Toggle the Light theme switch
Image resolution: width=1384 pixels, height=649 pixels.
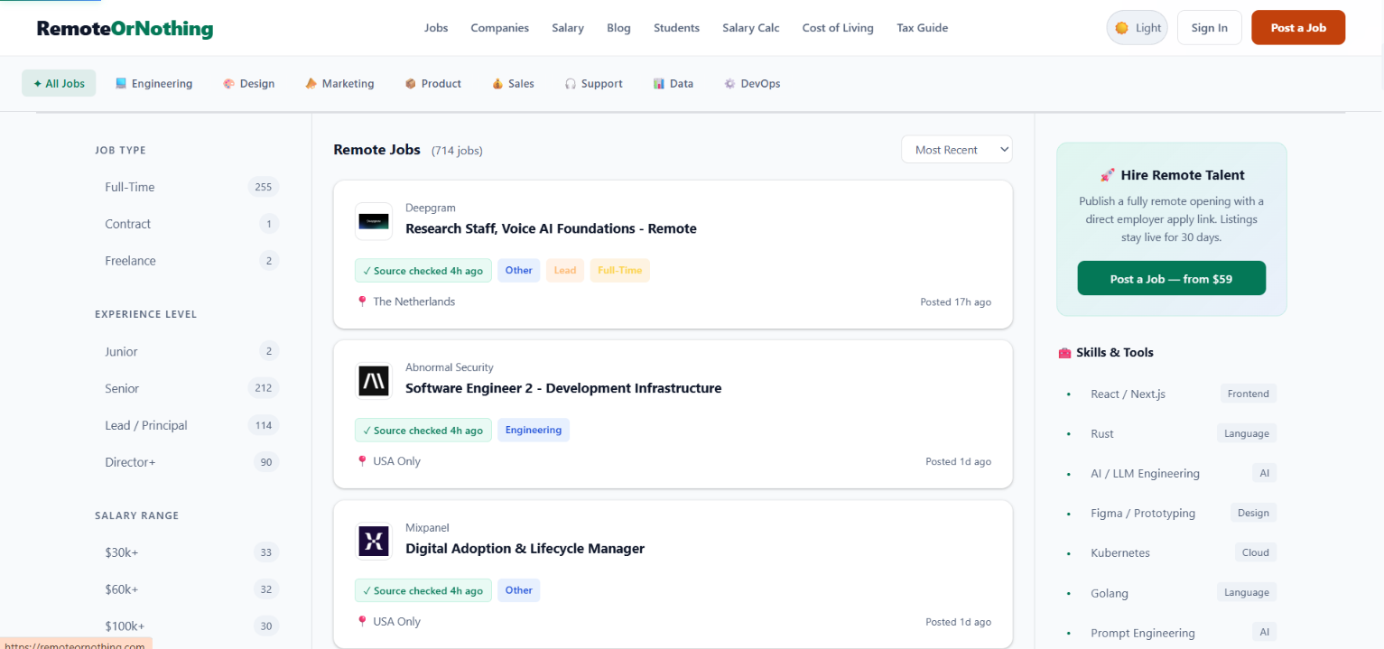pos(1137,28)
